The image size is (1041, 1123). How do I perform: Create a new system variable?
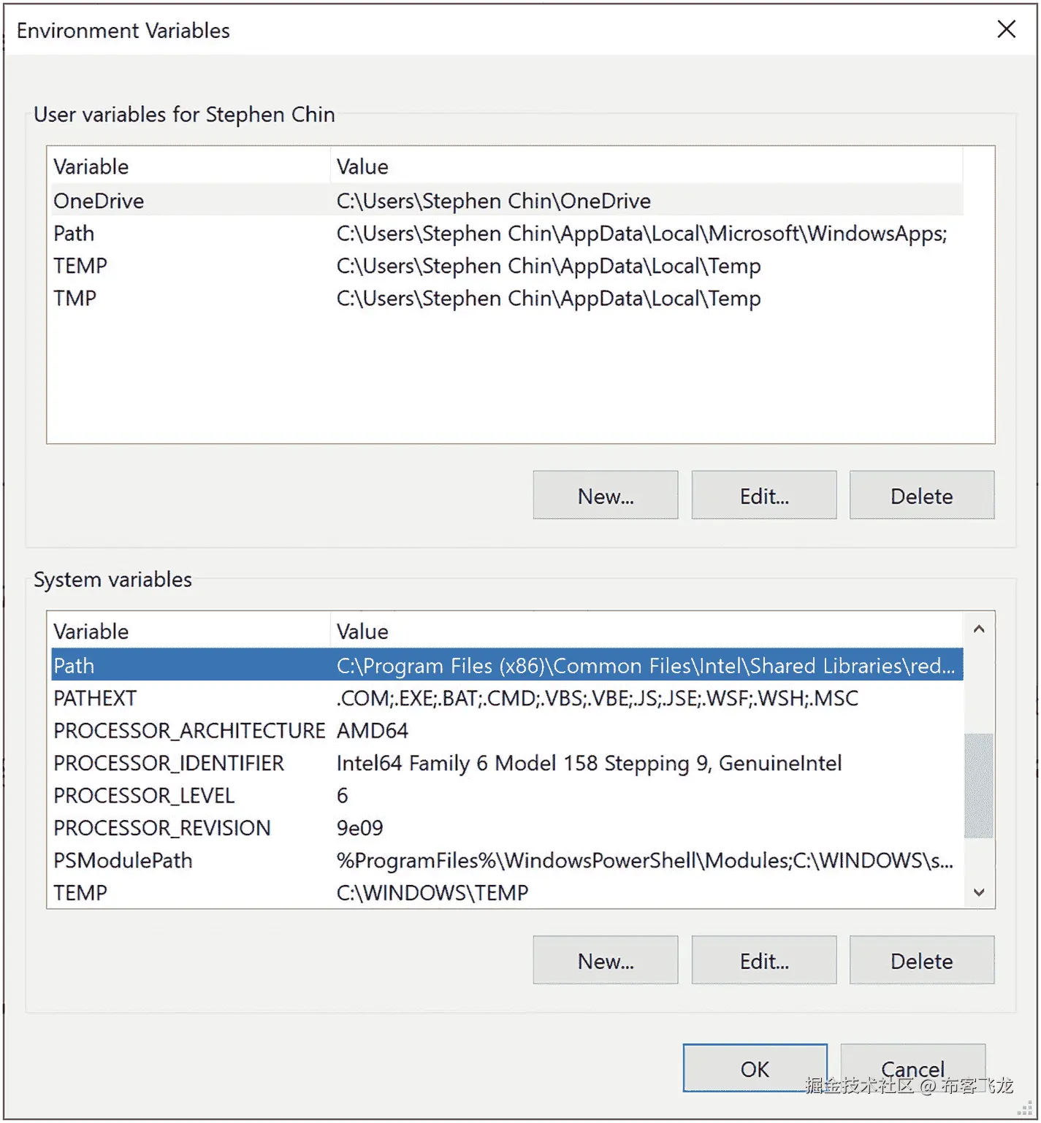pyautogui.click(x=605, y=961)
